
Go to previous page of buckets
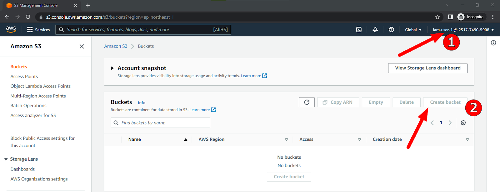pos(432,123)
